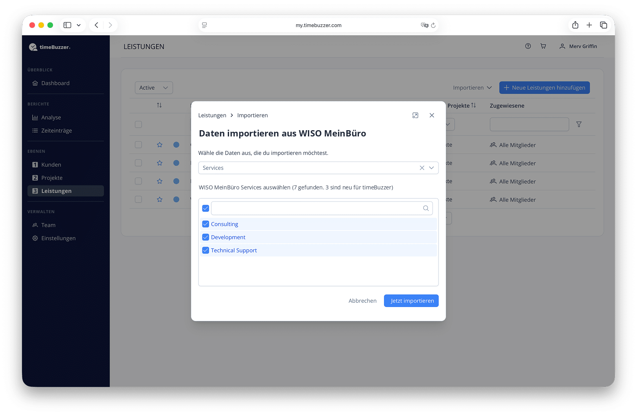Screen dimensions: 637x416
Task: Click the Zugewiesene column header
Action: coord(507,106)
